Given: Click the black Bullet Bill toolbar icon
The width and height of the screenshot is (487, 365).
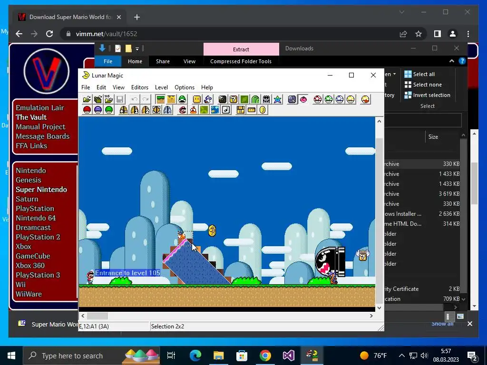Looking at the screenshot, I should click(x=223, y=99).
